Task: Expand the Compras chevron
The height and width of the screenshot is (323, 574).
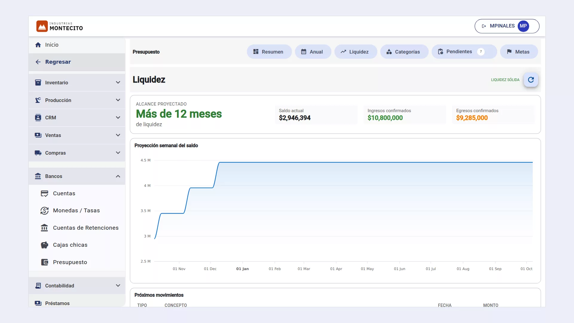Action: click(x=118, y=153)
